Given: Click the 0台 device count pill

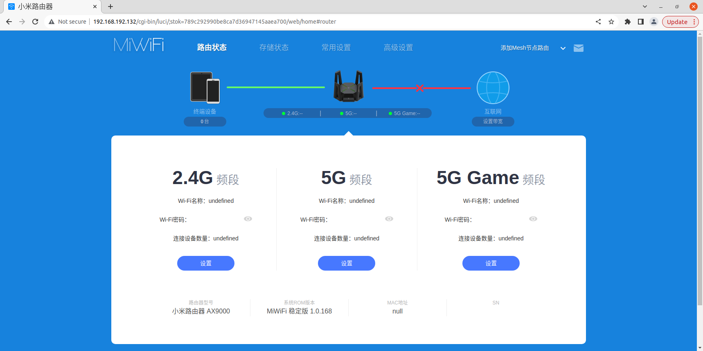Looking at the screenshot, I should [x=205, y=122].
